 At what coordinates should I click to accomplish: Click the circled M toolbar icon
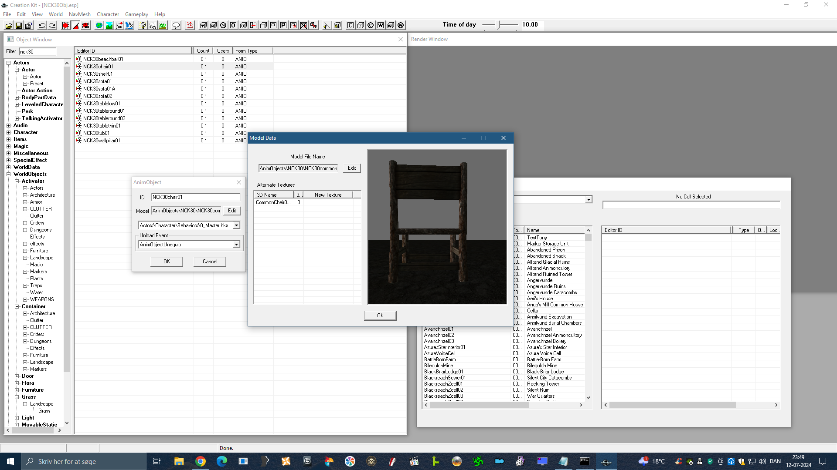click(223, 25)
